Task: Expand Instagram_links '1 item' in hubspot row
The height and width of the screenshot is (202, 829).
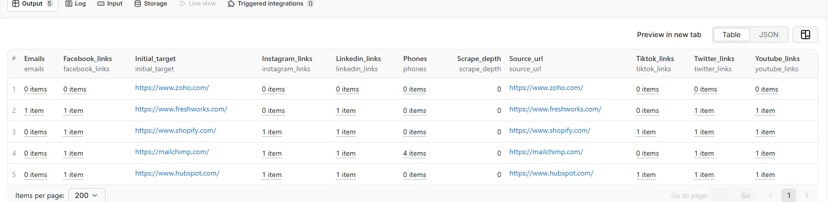Action: [x=272, y=175]
